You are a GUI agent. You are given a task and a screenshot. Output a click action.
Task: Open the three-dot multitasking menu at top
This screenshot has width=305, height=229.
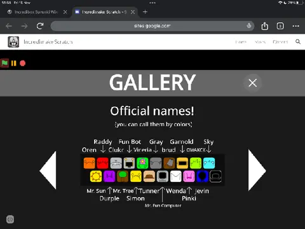(152, 3)
